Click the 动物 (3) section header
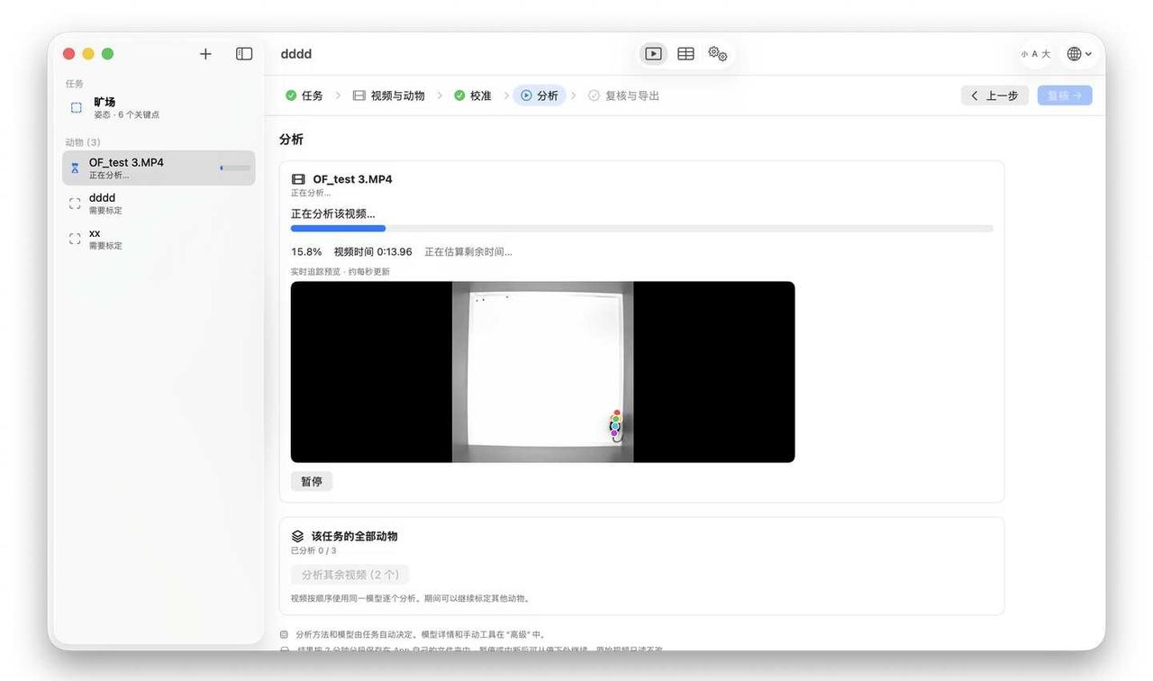 [x=83, y=142]
